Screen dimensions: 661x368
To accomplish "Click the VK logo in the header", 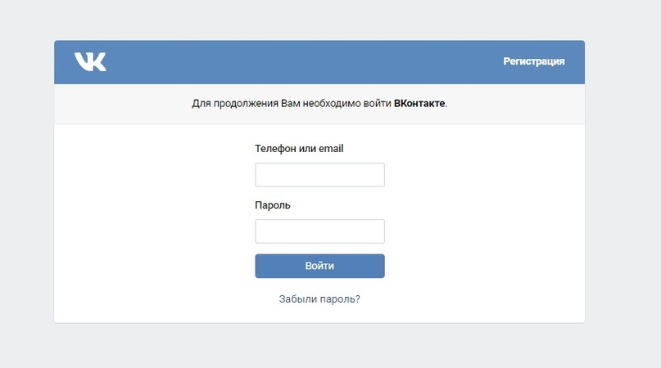I will (x=90, y=61).
